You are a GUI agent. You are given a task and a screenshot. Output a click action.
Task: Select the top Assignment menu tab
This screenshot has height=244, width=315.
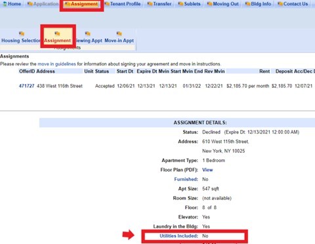click(x=81, y=4)
